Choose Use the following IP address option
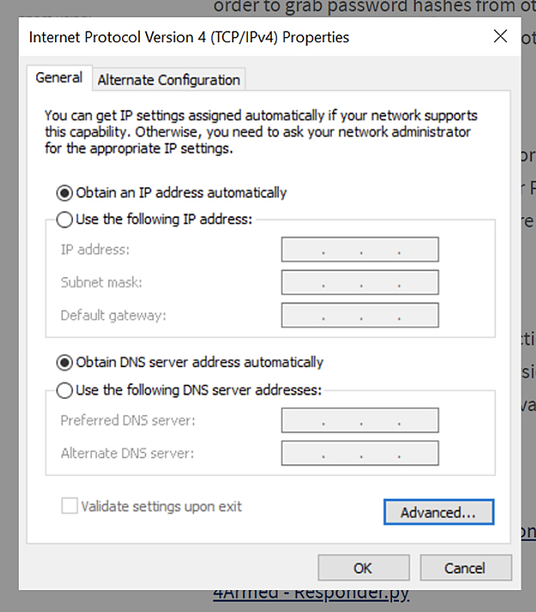This screenshot has width=536, height=612. (65, 220)
